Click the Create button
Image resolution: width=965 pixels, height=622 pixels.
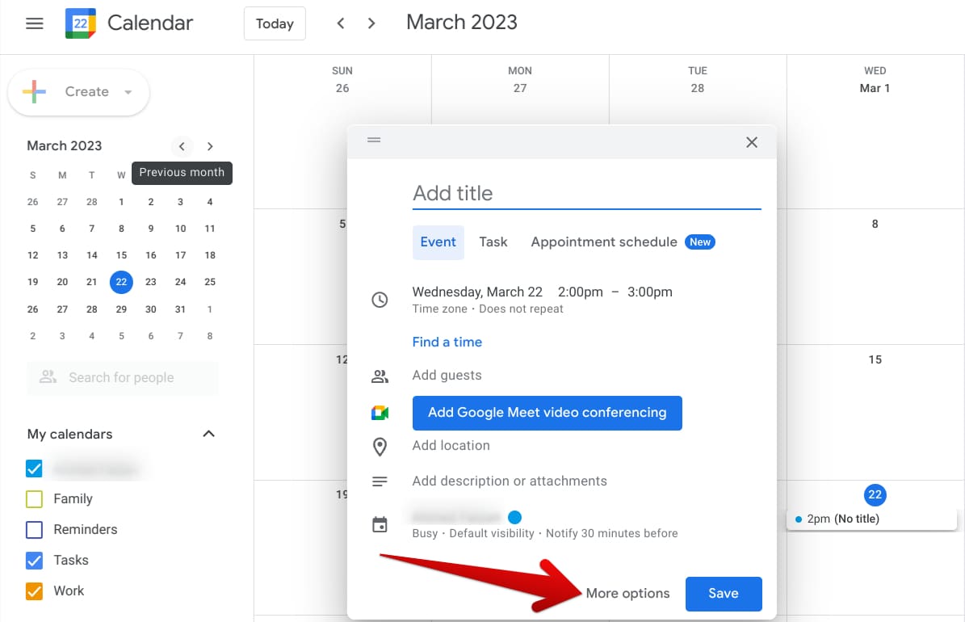click(x=79, y=92)
